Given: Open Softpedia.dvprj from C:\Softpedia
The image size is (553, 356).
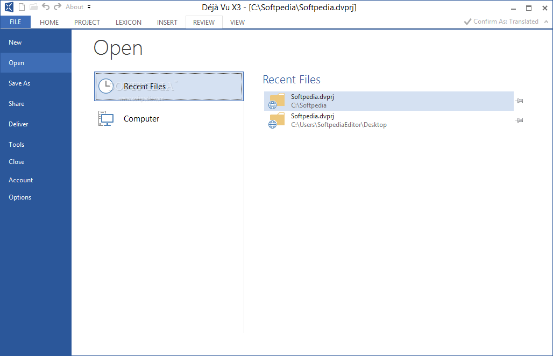Looking at the screenshot, I should (x=388, y=101).
